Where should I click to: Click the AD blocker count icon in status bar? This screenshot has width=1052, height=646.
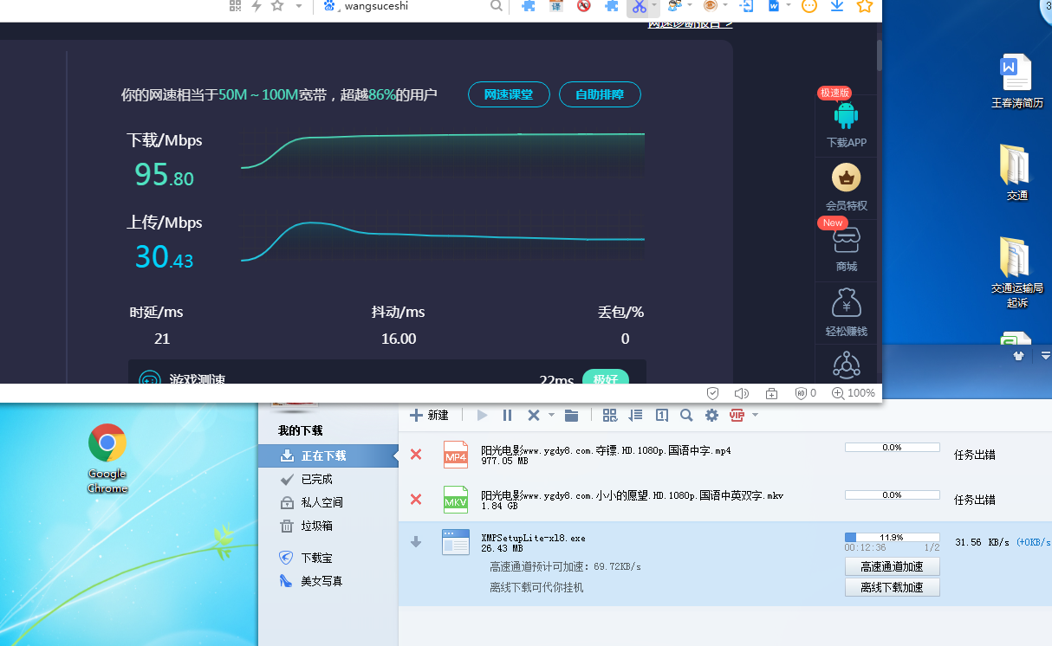click(806, 393)
